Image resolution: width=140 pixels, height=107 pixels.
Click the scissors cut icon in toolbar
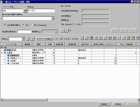pos(105,38)
